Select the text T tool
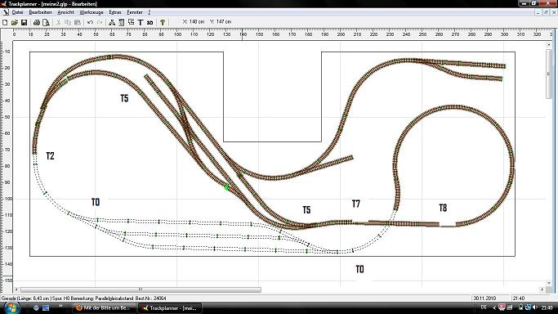 point(141,22)
